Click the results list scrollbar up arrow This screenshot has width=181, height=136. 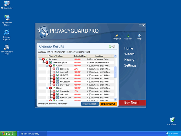point(115,56)
